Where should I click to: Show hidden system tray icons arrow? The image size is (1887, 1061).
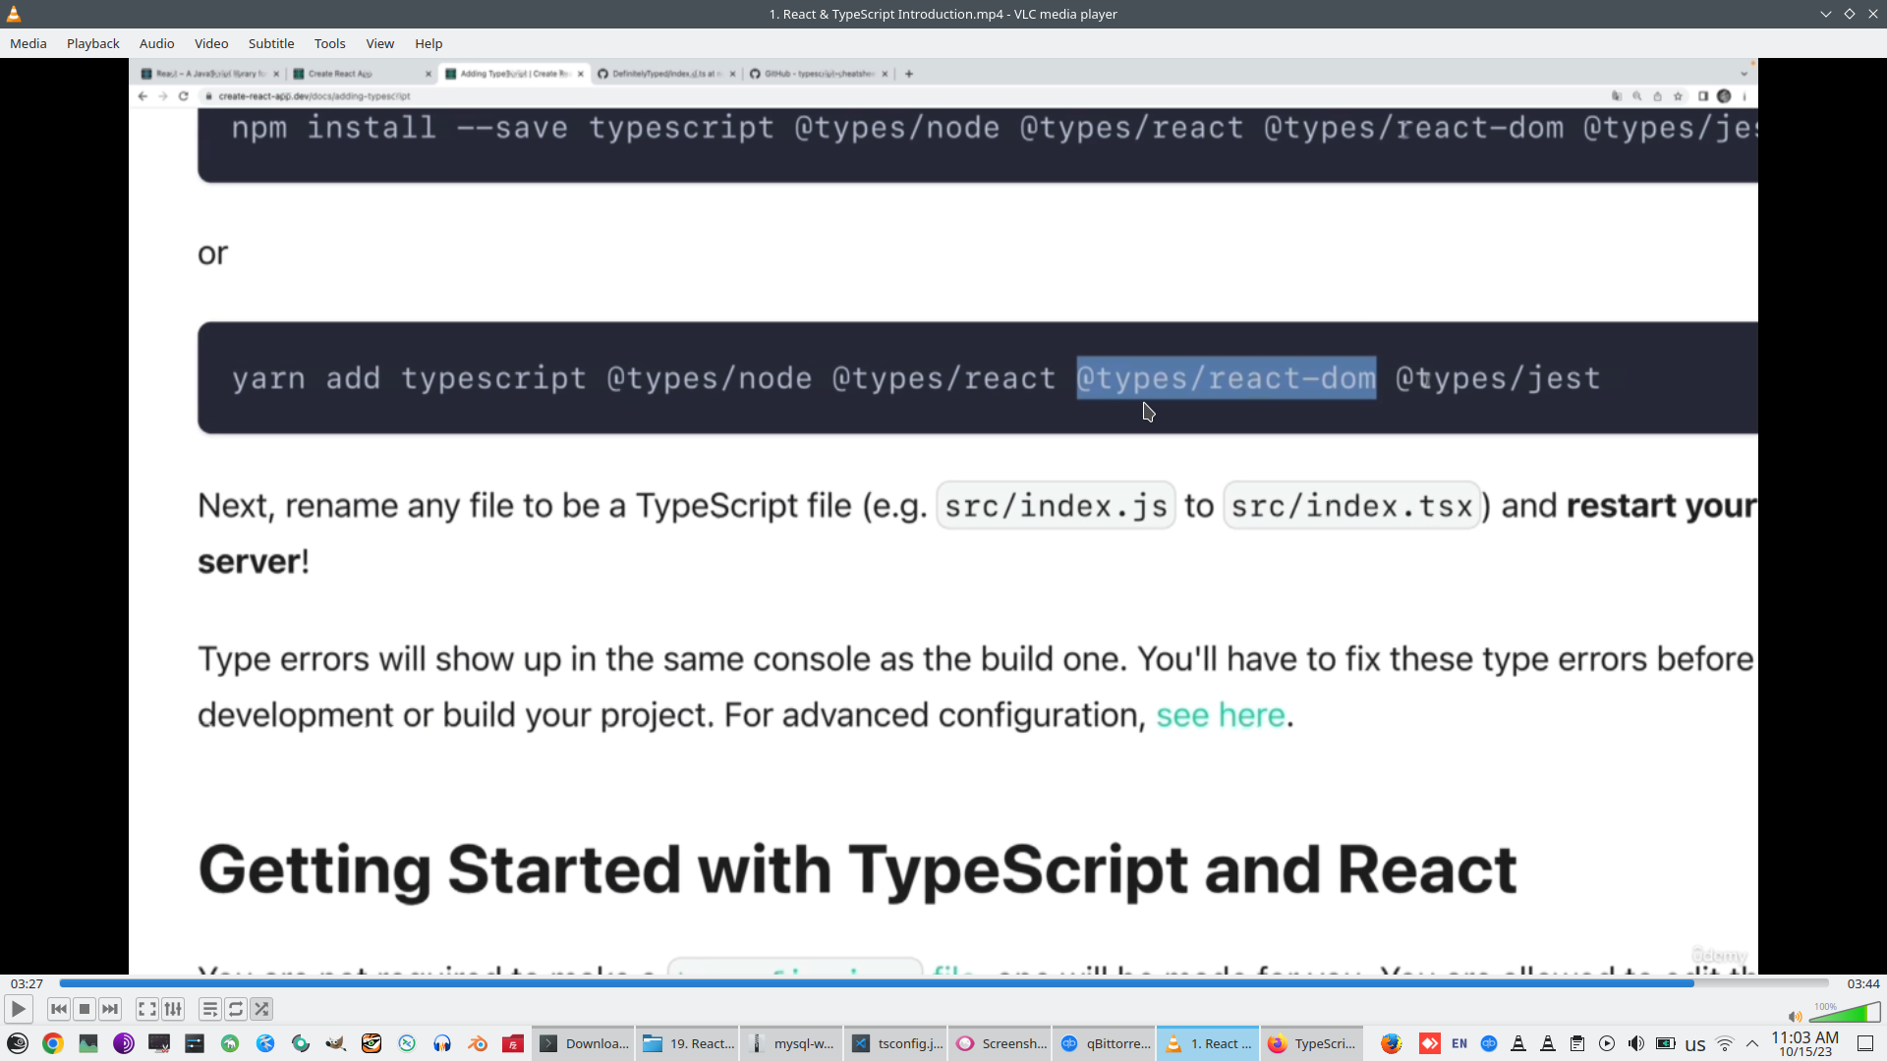pos(1752,1043)
